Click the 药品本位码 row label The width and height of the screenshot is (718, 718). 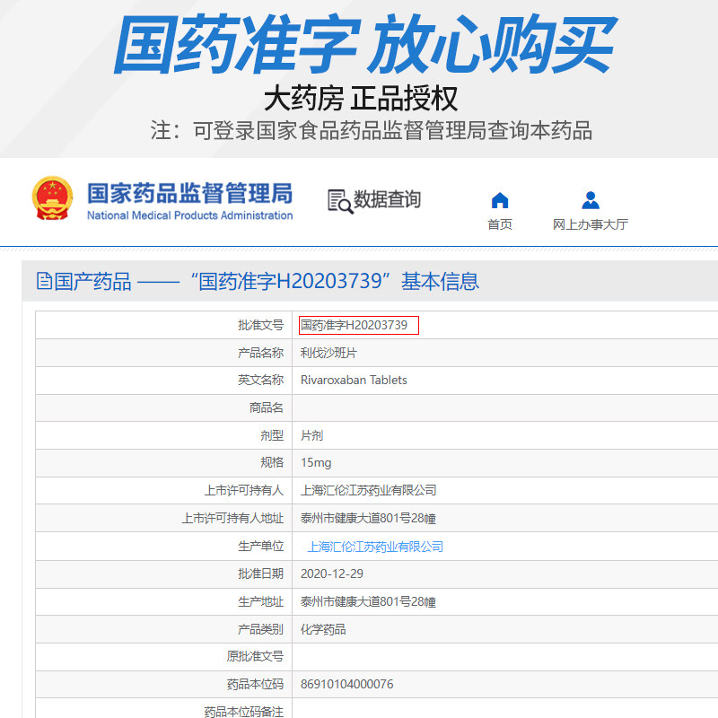point(255,684)
